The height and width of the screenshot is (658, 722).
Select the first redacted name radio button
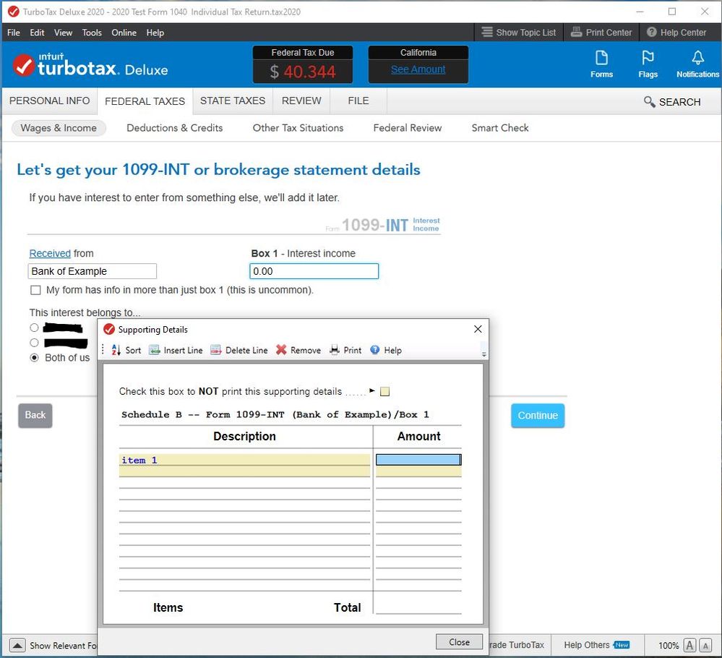click(34, 328)
